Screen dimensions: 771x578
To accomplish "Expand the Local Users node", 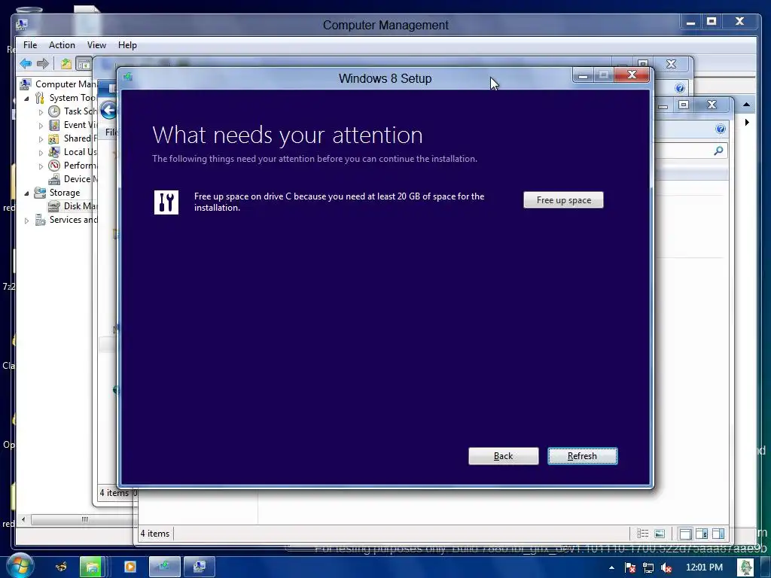I will point(41,153).
